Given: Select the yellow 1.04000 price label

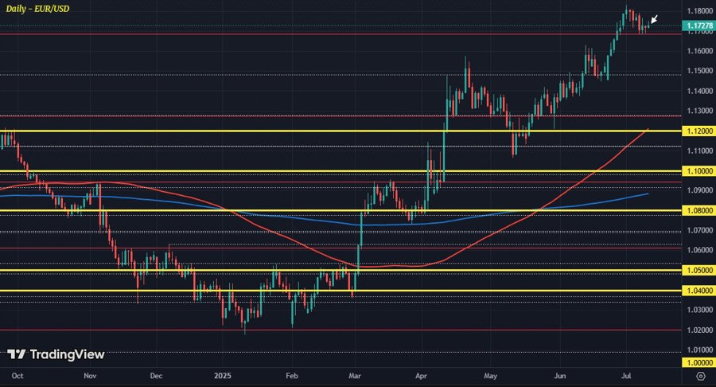Looking at the screenshot, I should pyautogui.click(x=698, y=291).
